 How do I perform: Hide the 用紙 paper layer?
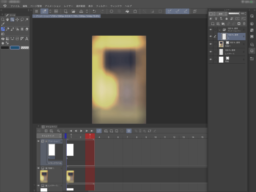click(211, 59)
